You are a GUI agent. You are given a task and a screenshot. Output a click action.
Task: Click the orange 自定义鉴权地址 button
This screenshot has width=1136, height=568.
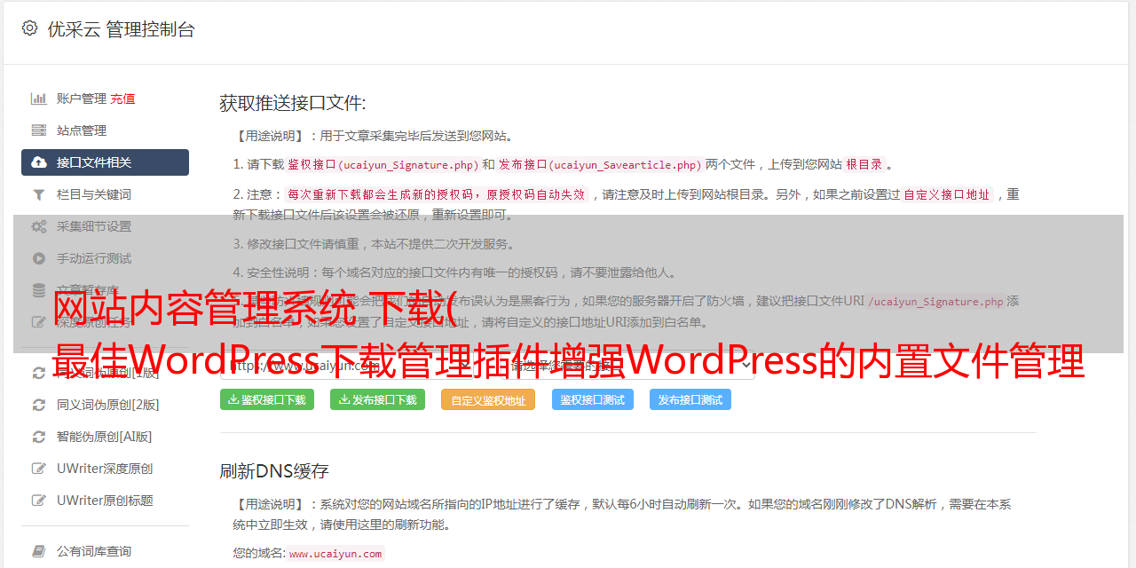(488, 399)
